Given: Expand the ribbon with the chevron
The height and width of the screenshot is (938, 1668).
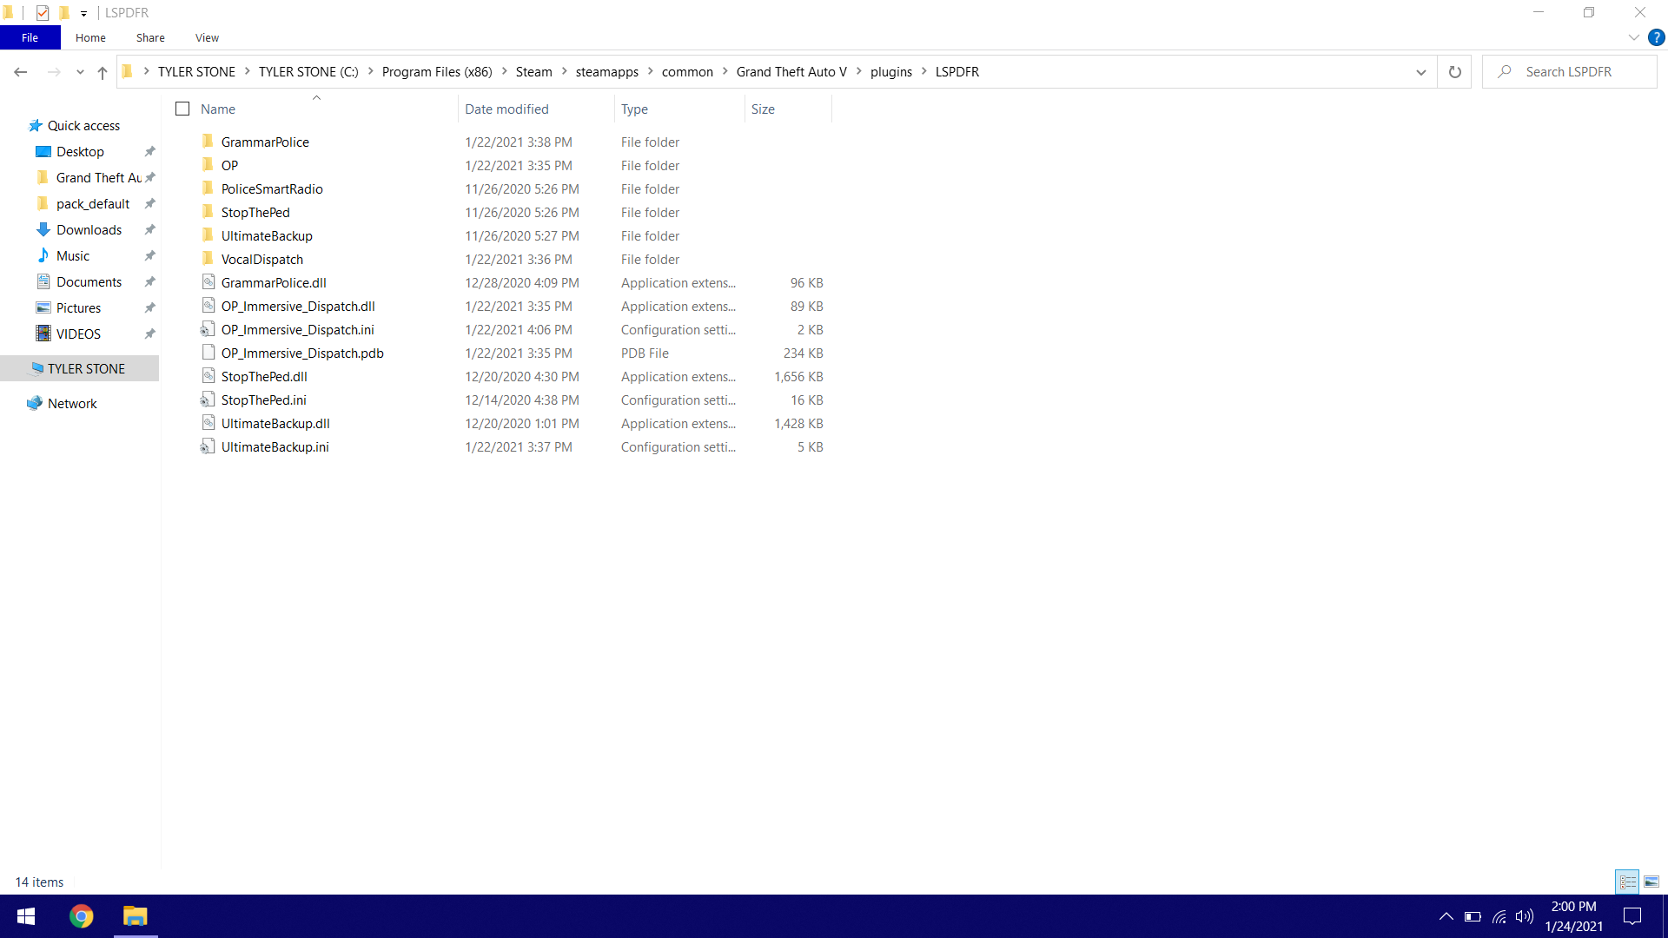Looking at the screenshot, I should pyautogui.click(x=1633, y=37).
